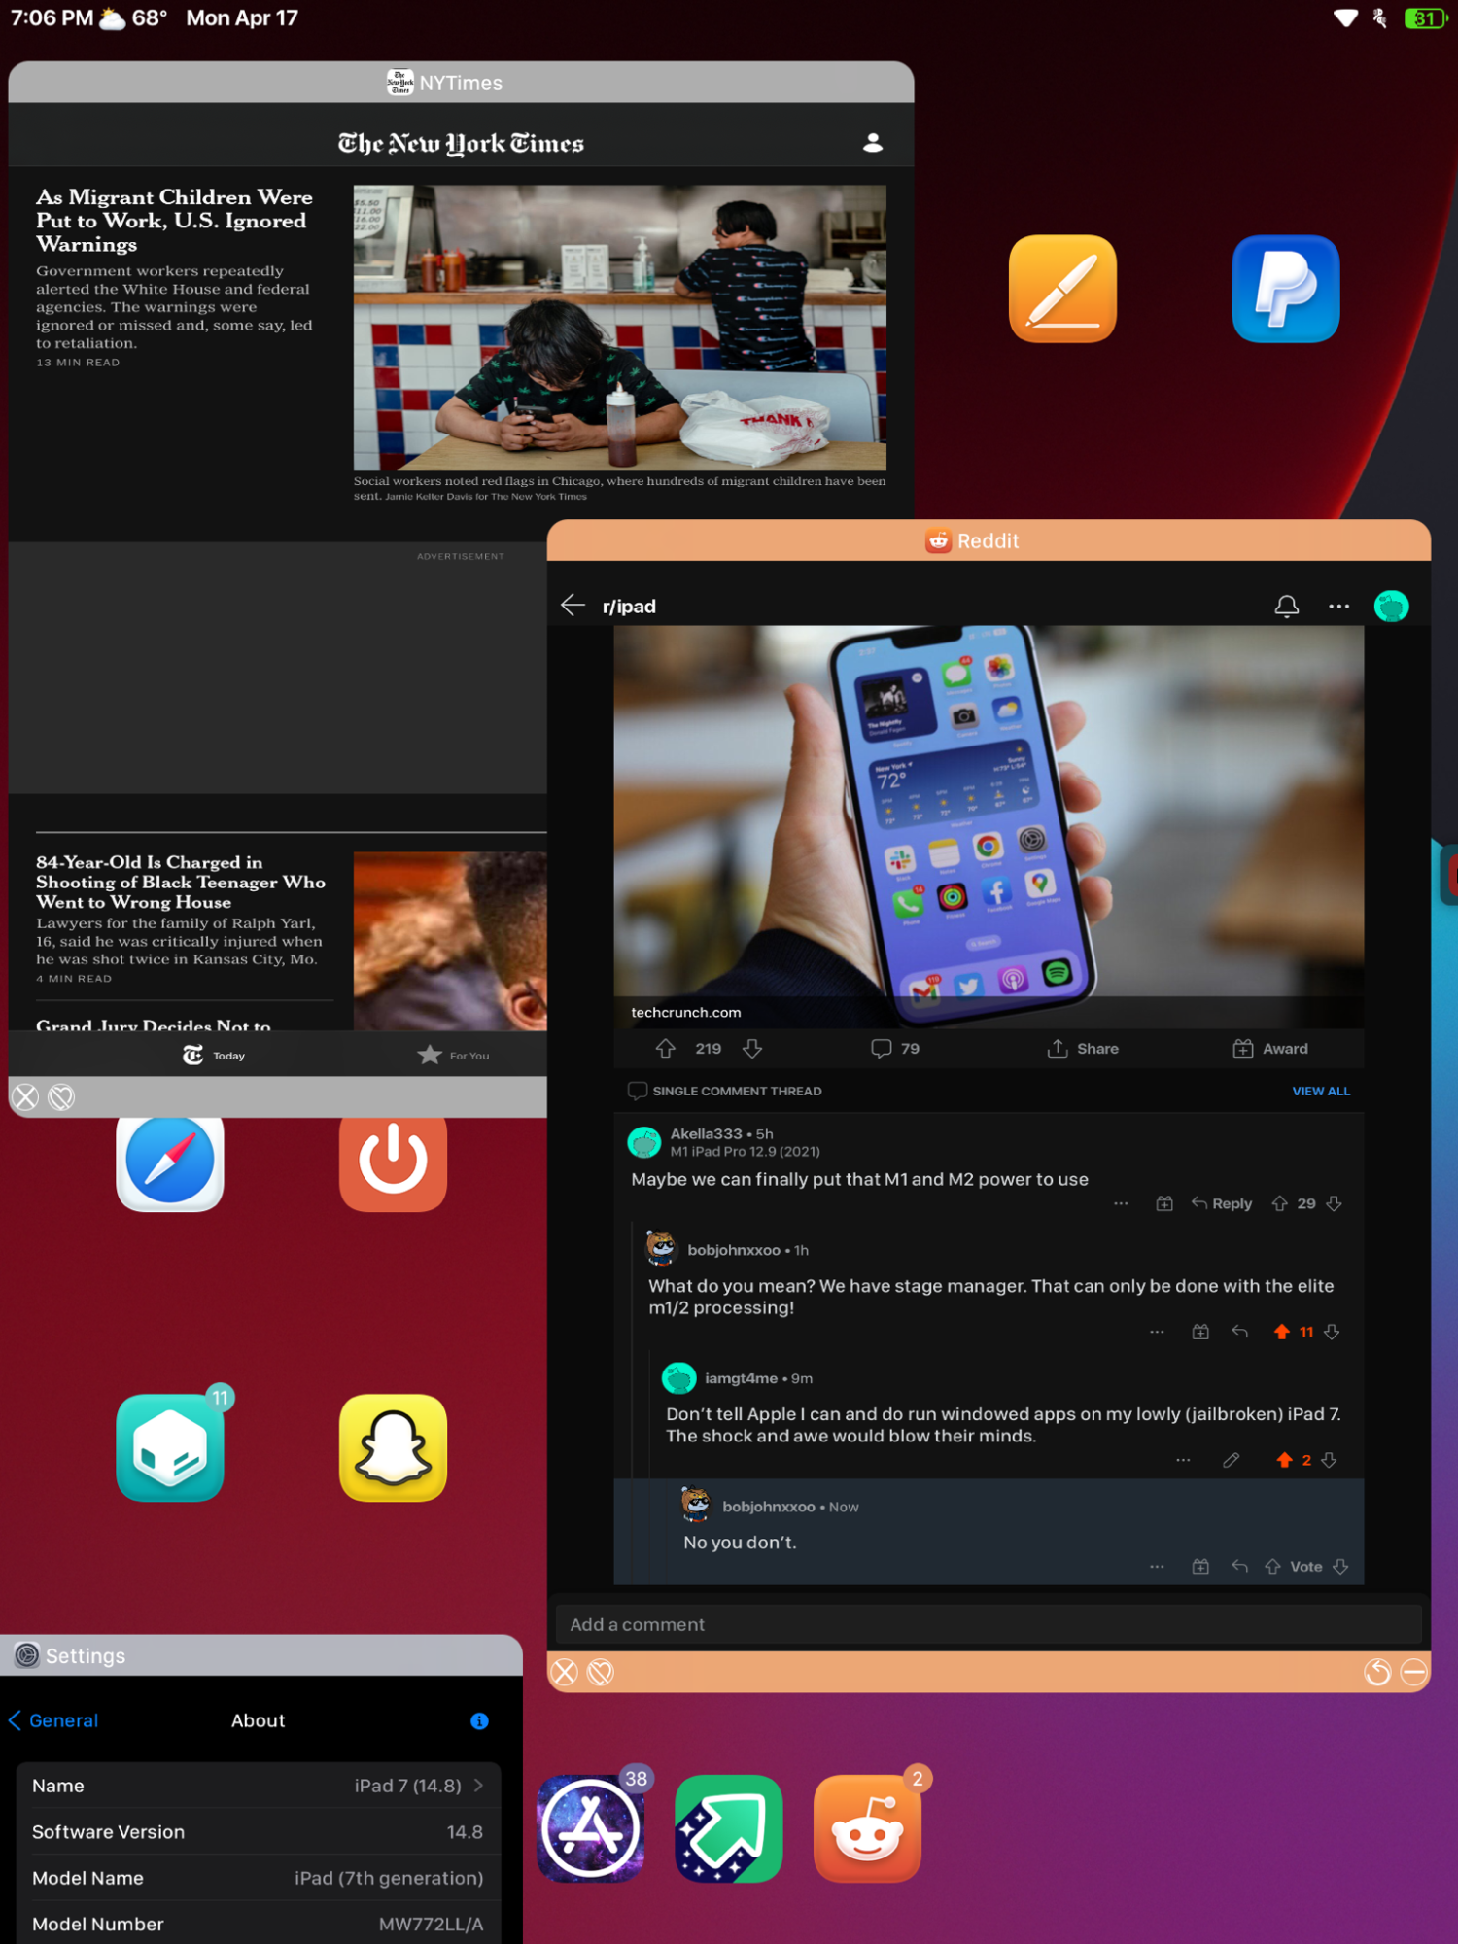Open Safari from the home screen
This screenshot has height=1944, width=1458.
point(170,1162)
